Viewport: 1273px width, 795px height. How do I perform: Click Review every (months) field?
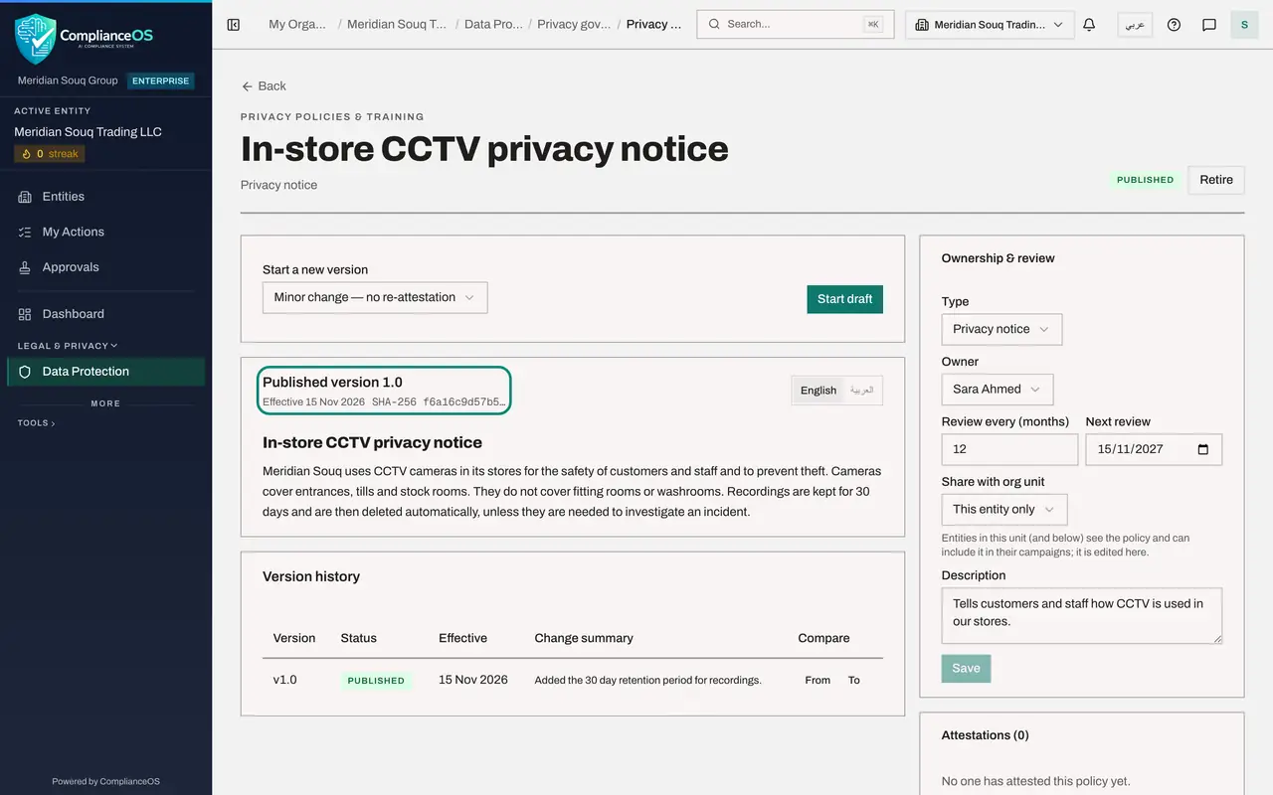[1009, 449]
